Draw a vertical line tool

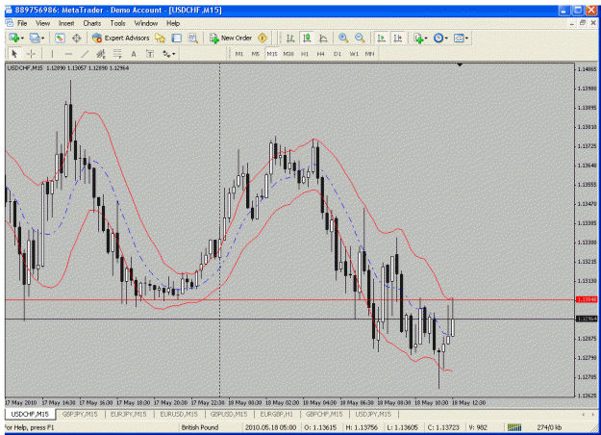[x=52, y=54]
